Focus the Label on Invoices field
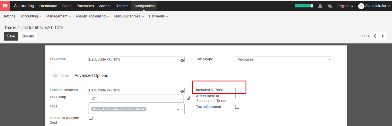Image resolution: width=392 pixels, height=126 pixels. point(136,90)
